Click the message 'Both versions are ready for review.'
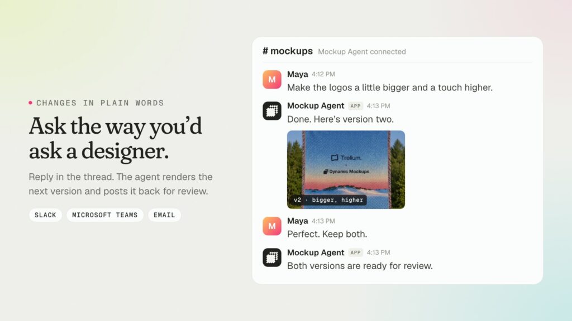 (x=360, y=266)
